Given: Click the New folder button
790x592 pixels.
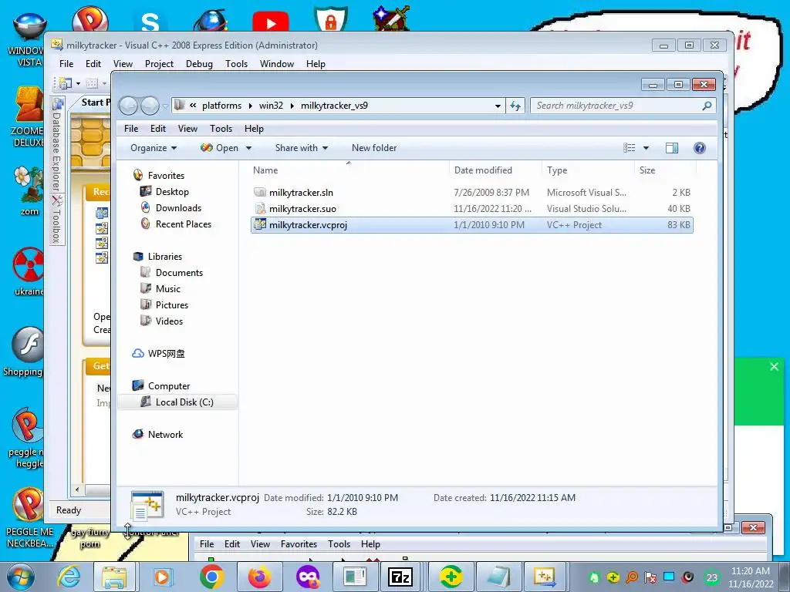Looking at the screenshot, I should pos(374,148).
